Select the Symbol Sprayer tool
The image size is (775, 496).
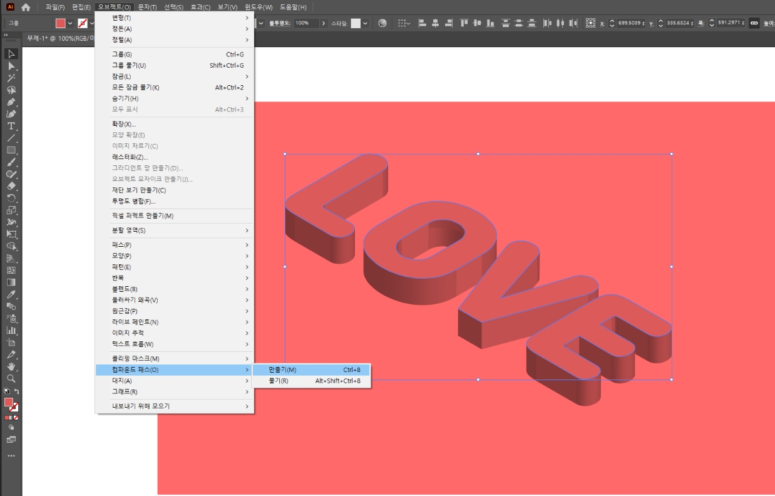pyautogui.click(x=11, y=318)
